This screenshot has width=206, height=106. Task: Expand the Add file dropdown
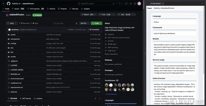pos(84,23)
